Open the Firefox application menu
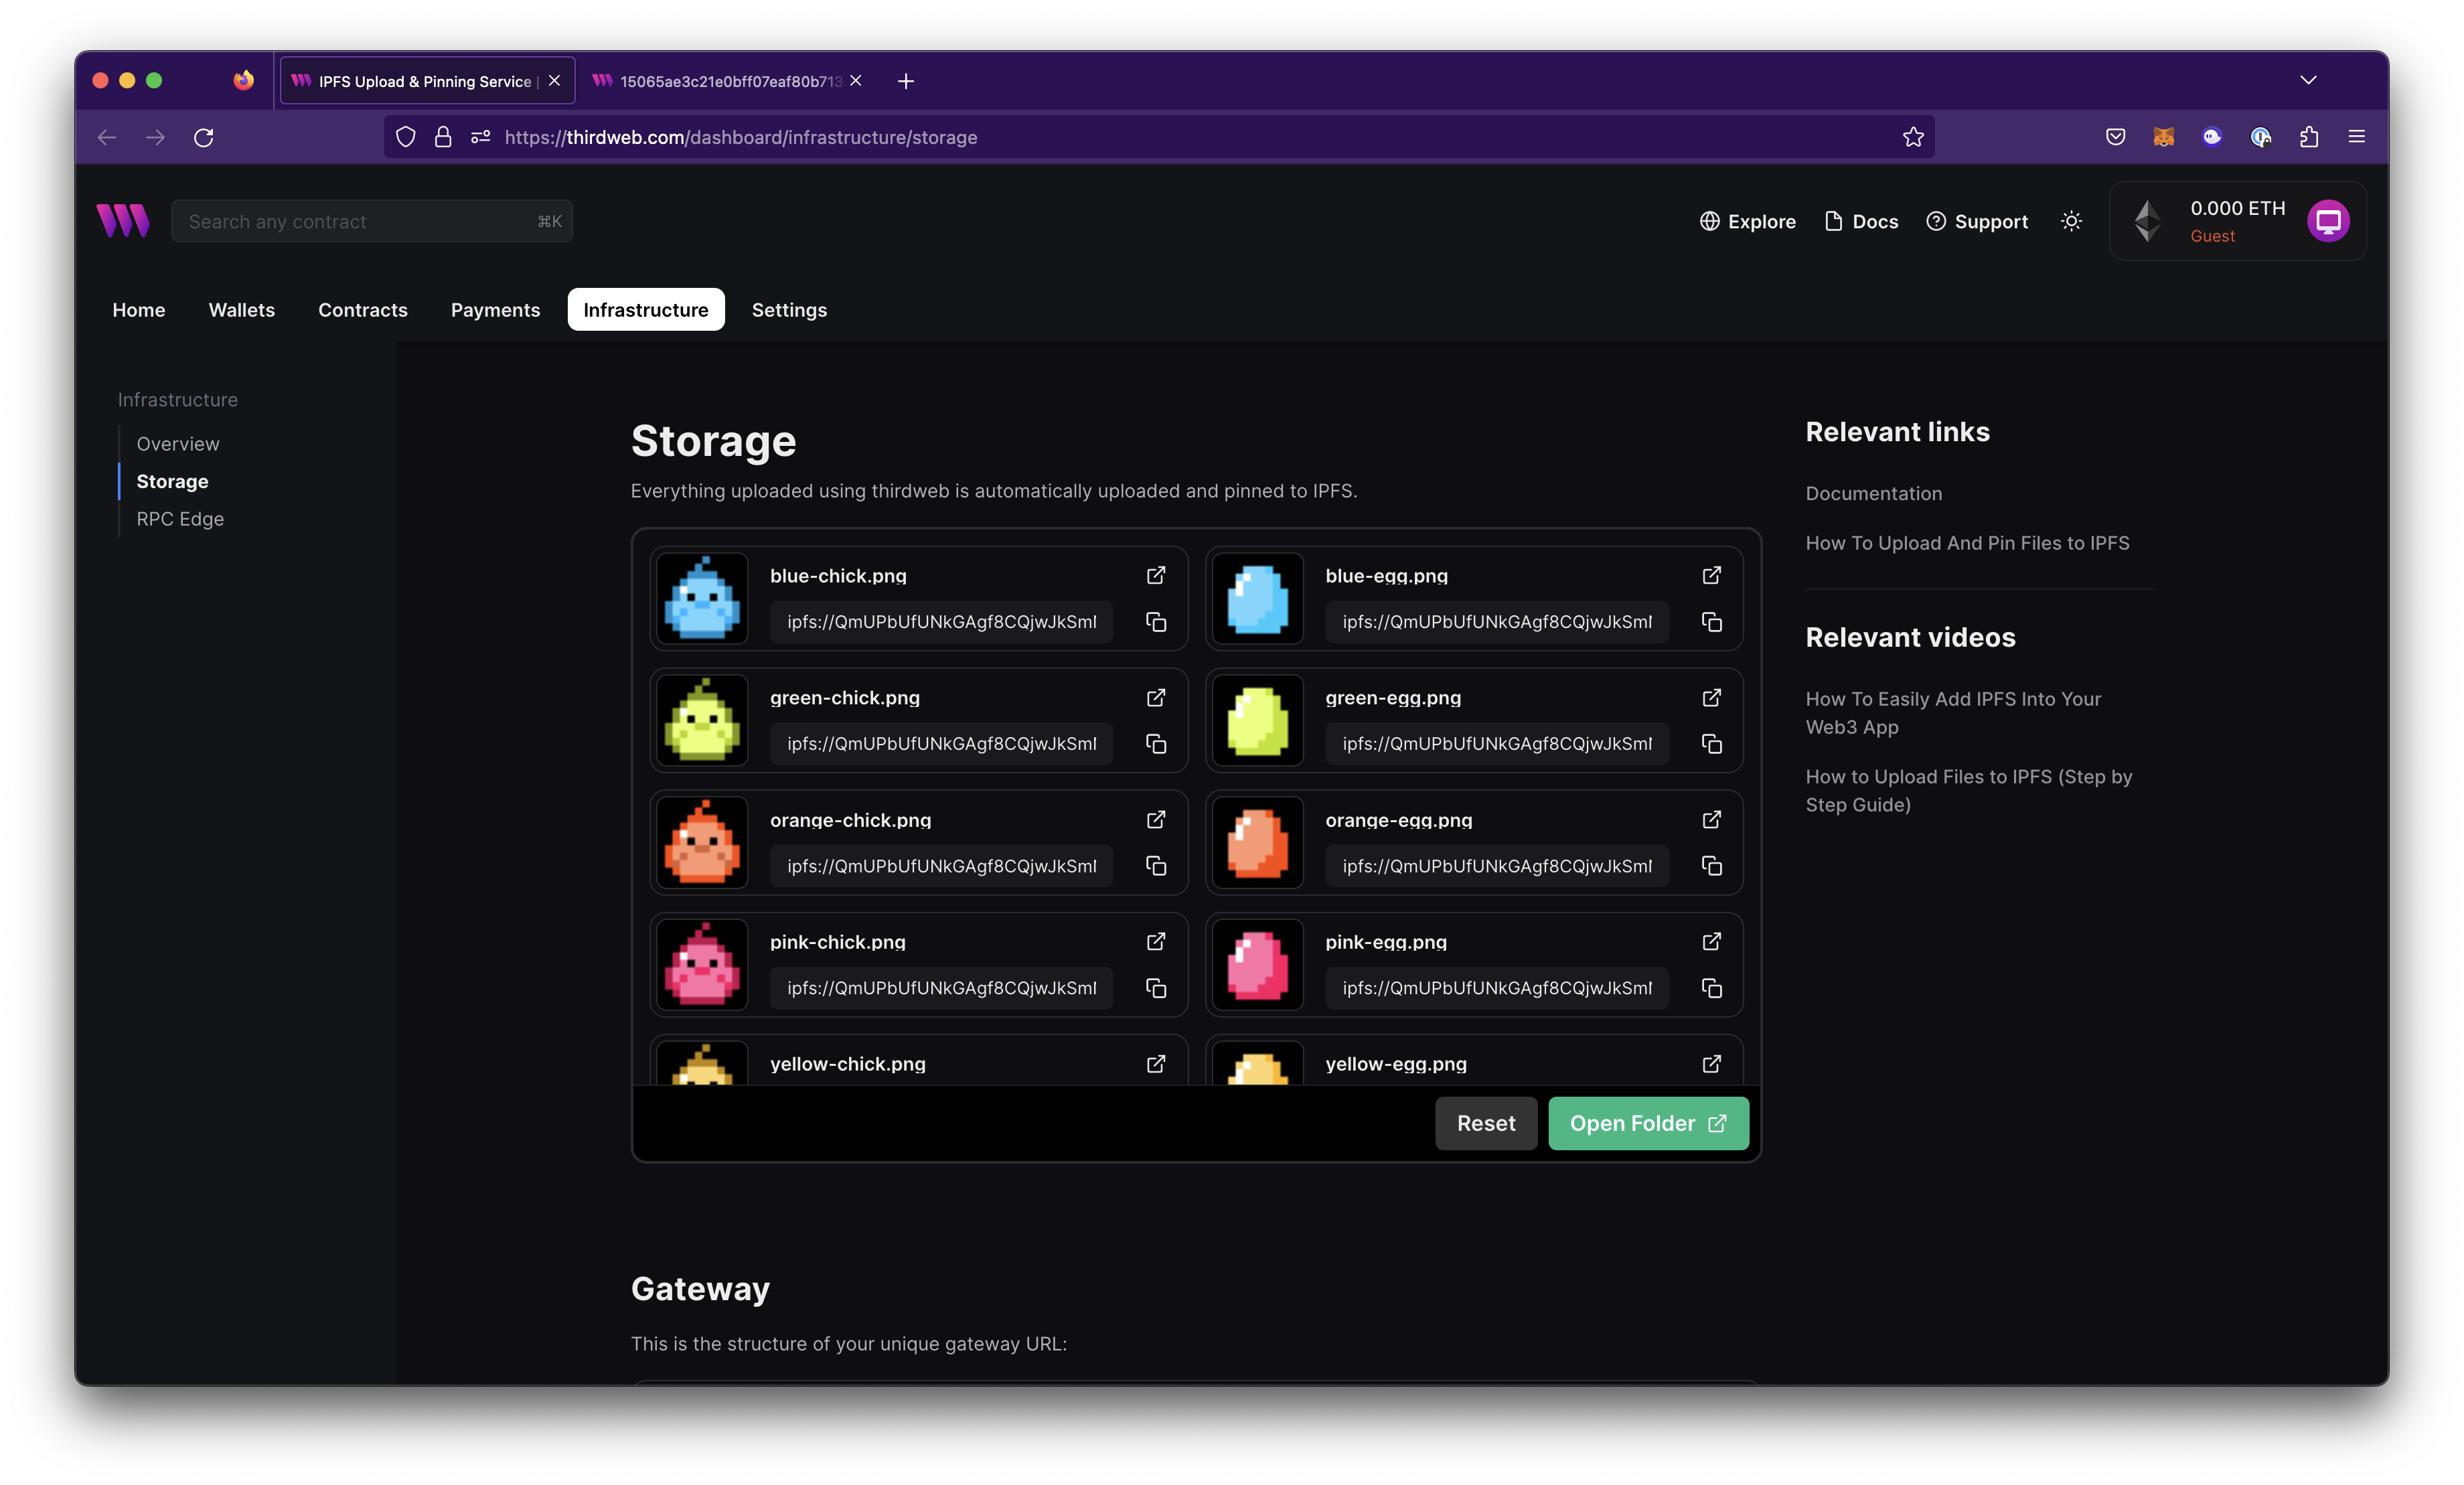 click(x=2357, y=137)
